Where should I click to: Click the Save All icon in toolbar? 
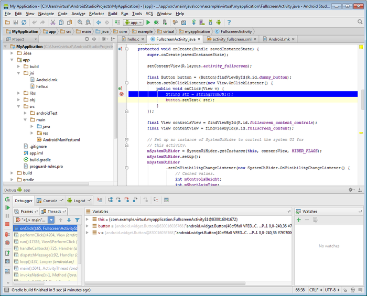click(x=16, y=23)
